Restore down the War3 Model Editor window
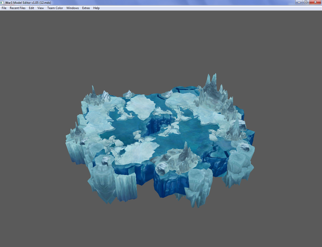Viewport: 322px width, 247px height. pyautogui.click(x=306, y=2)
